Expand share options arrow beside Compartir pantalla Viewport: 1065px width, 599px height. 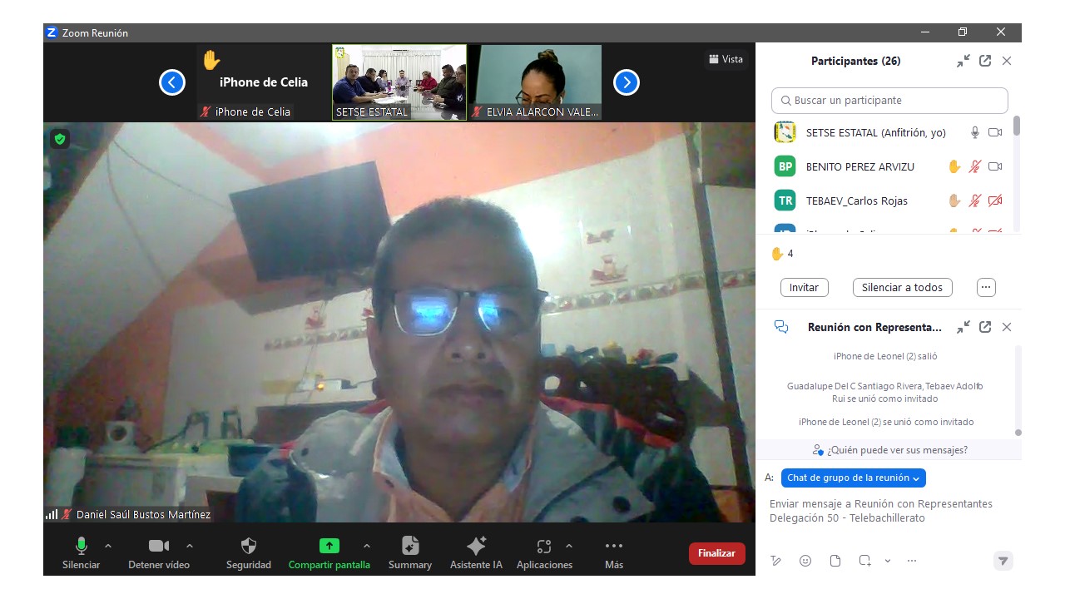click(x=366, y=546)
